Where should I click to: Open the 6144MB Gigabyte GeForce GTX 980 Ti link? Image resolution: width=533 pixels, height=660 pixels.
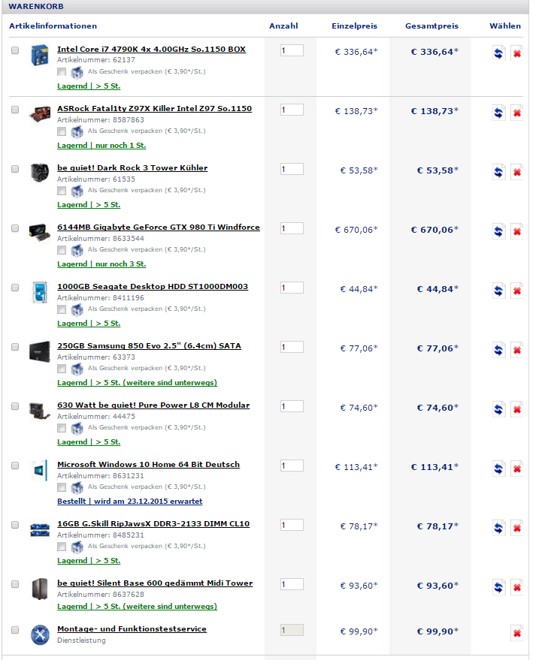159,227
